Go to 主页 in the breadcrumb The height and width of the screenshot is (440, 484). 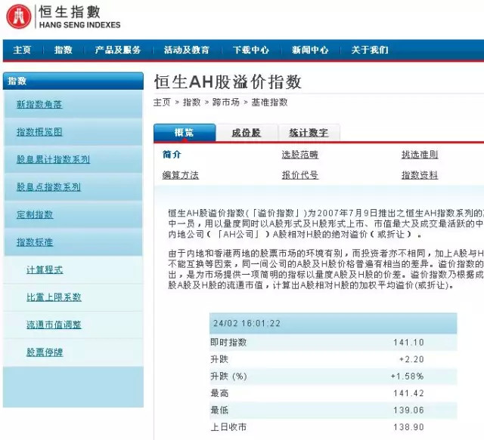pos(162,102)
